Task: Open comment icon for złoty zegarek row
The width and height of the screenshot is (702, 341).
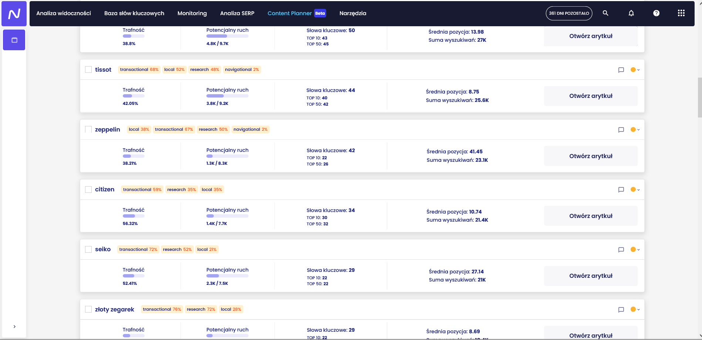Action: pos(621,310)
